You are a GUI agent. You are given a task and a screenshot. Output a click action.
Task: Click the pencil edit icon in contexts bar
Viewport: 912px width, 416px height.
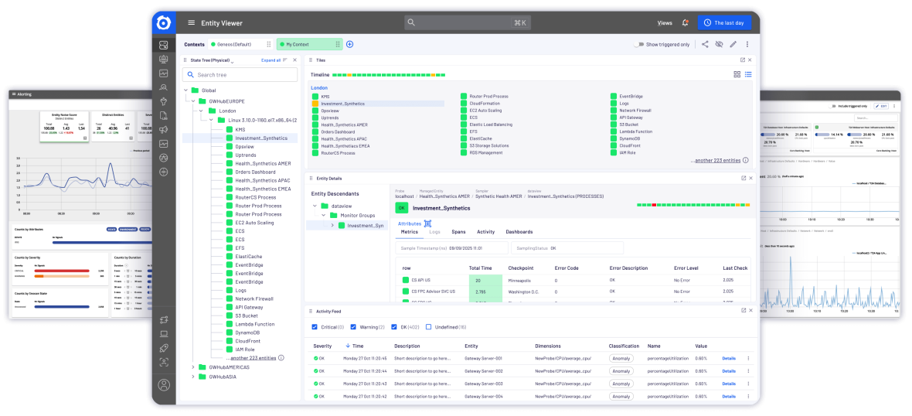point(733,44)
